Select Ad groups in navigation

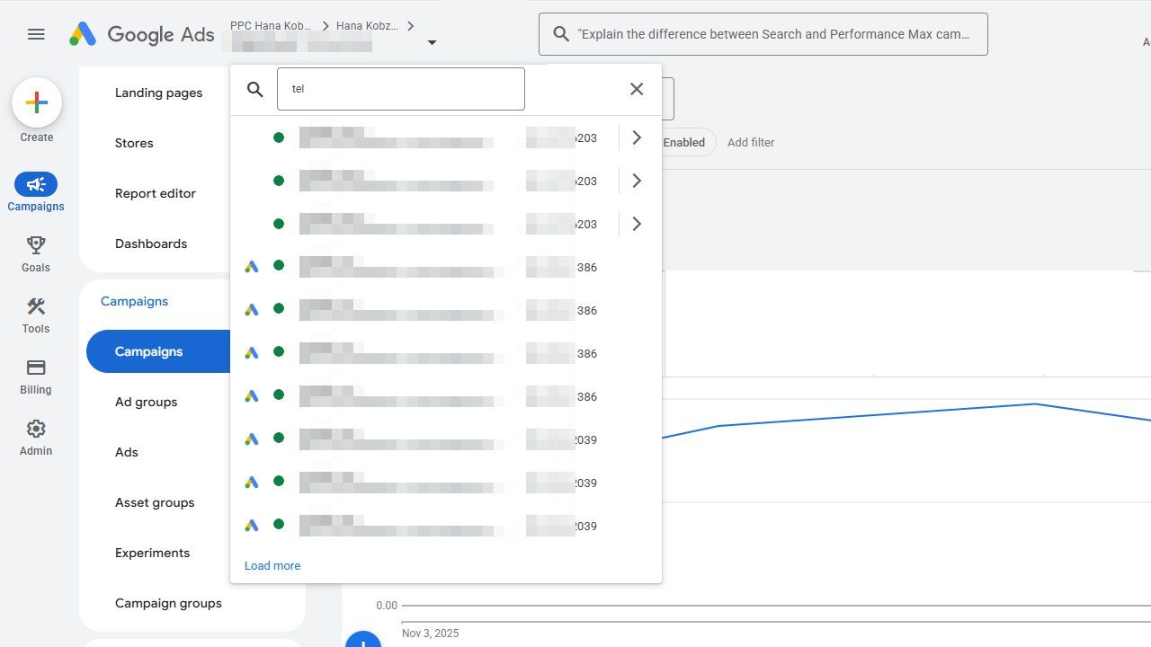click(x=146, y=402)
